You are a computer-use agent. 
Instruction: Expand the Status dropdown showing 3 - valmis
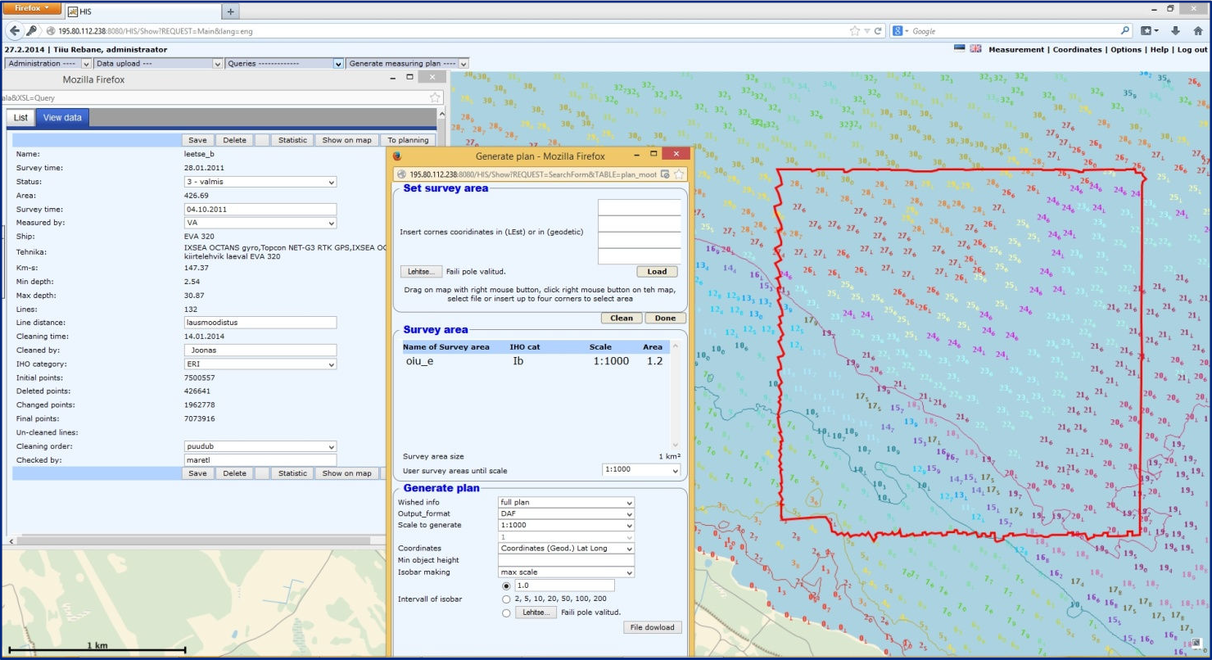(x=260, y=182)
